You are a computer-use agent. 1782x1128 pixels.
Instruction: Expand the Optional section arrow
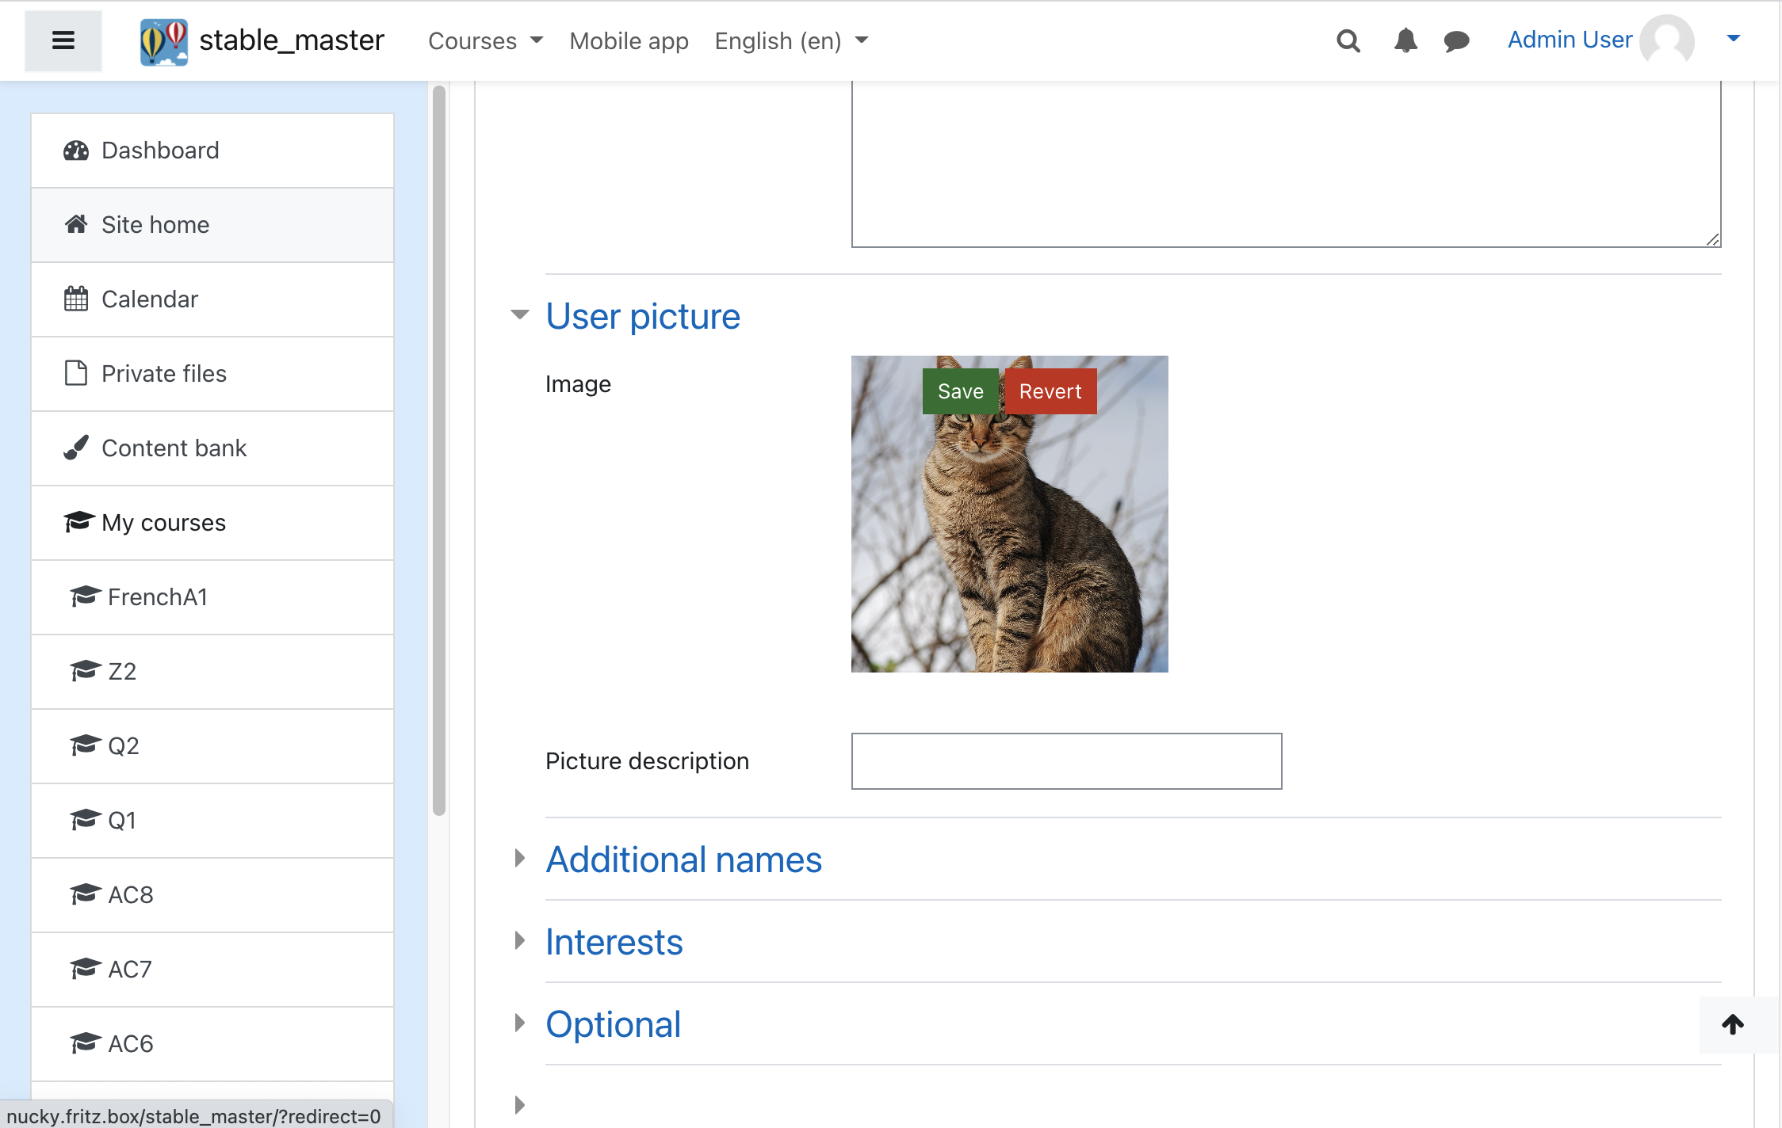(520, 1023)
